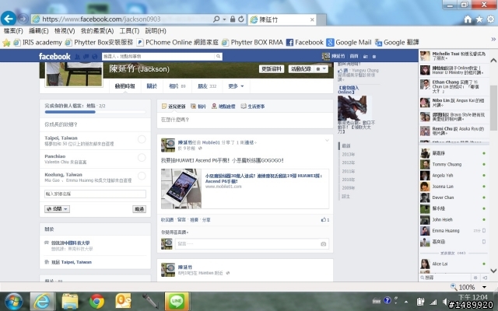Open the IE home icon

pos(468,19)
